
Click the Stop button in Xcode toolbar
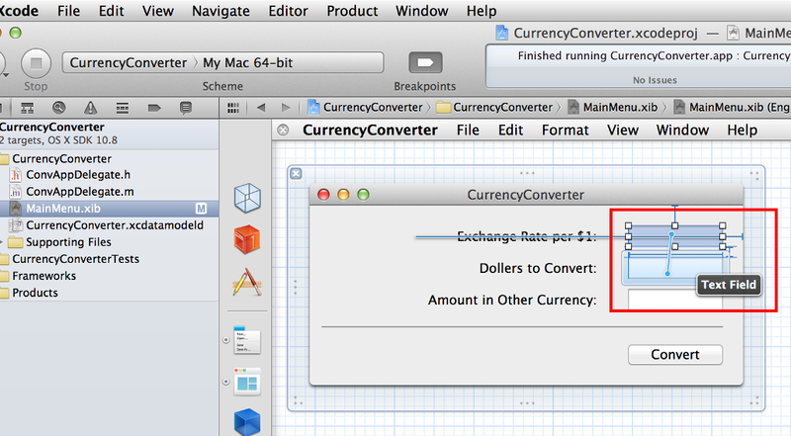(x=36, y=64)
